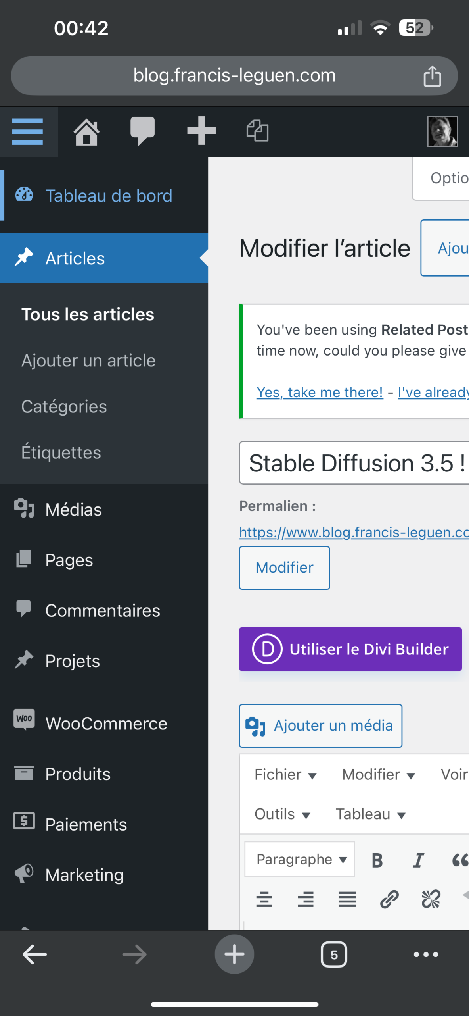Toggle the hamburger admin menu
The image size is (469, 1016).
(28, 131)
